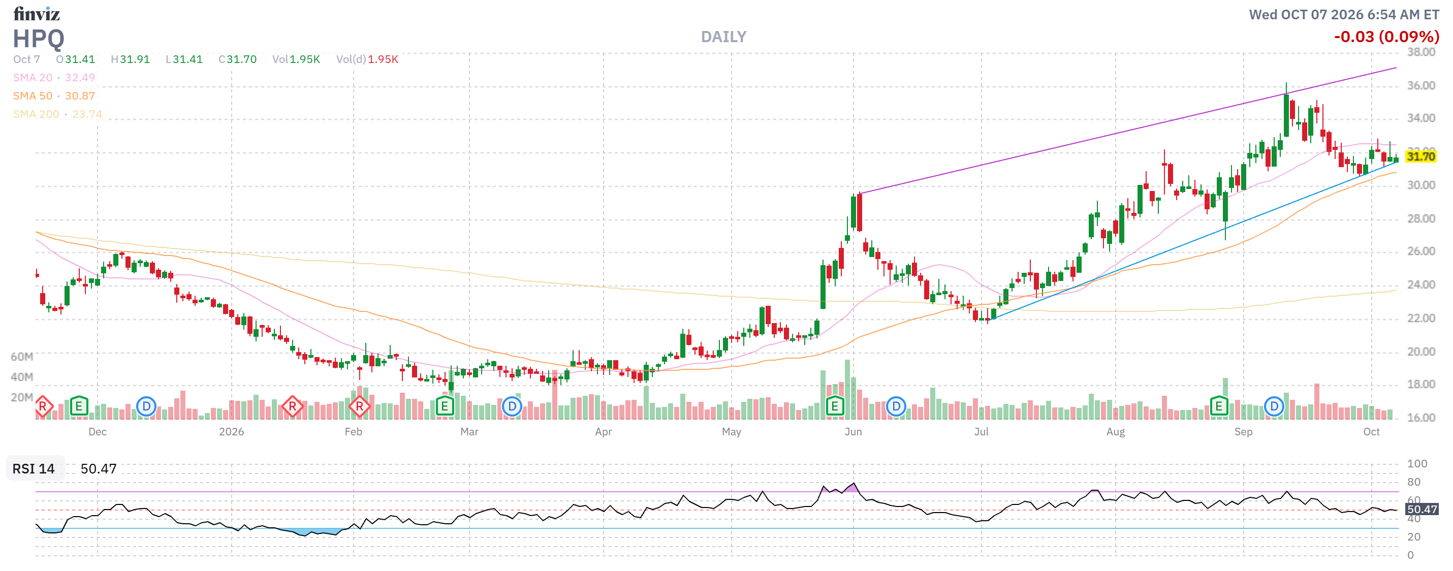
Task: Click the green E earnings marker before Dec
Action: (79, 406)
